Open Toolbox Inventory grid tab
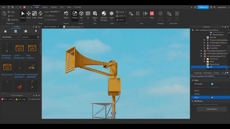The height and width of the screenshot is (129, 230). point(15,31)
